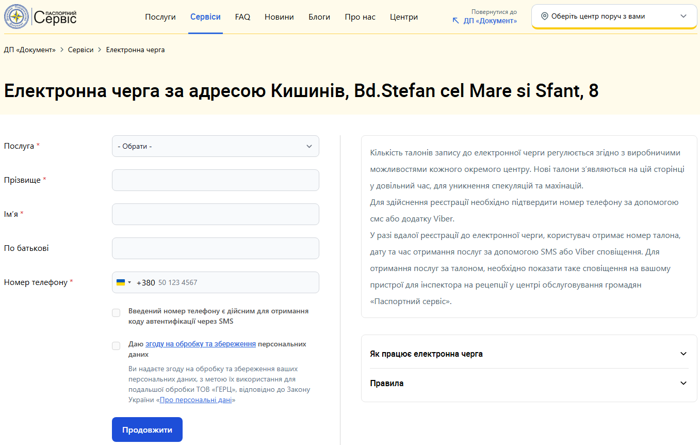Switch to the FAQ section
This screenshot has width=700, height=445.
pos(242,17)
